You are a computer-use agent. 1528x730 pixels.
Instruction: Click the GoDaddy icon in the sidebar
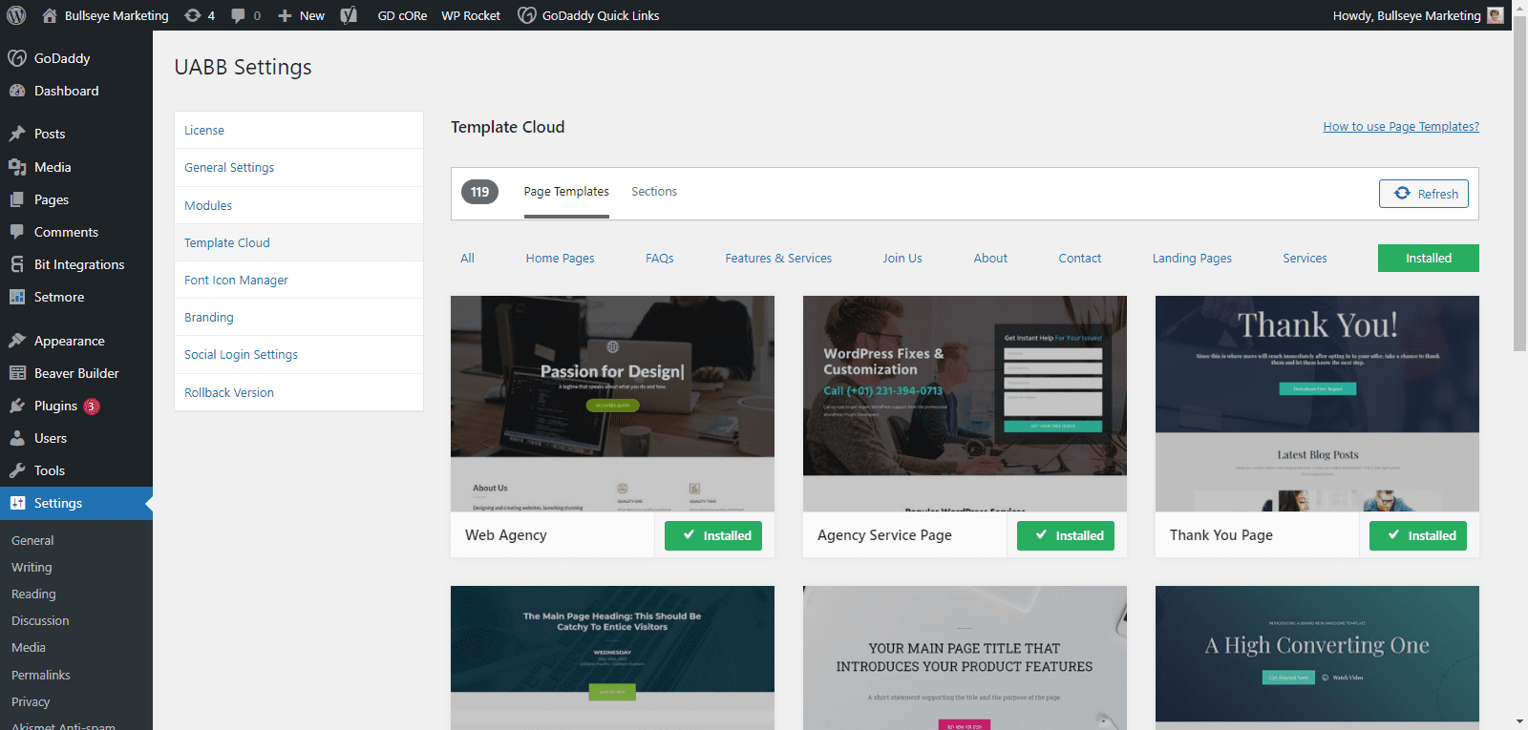coord(16,58)
